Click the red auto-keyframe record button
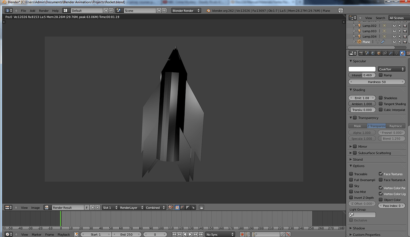 [242, 234]
